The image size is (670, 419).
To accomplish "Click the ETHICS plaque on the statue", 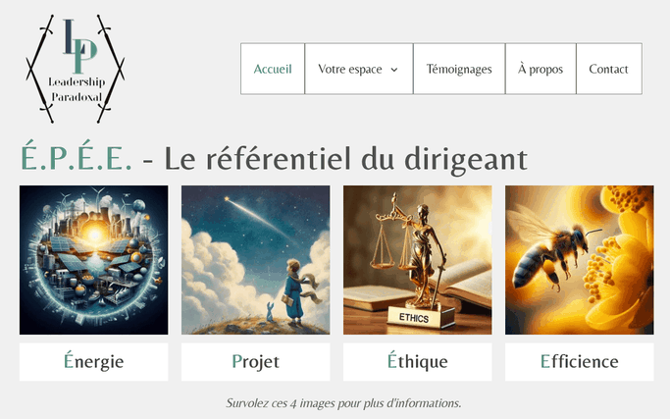I will pyautogui.click(x=414, y=318).
